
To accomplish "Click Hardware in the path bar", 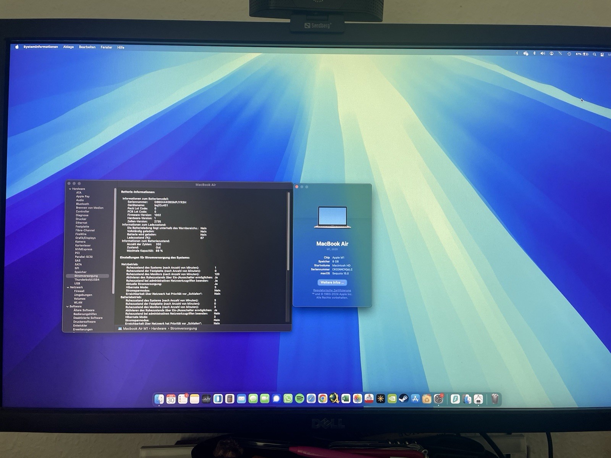I will (x=158, y=329).
